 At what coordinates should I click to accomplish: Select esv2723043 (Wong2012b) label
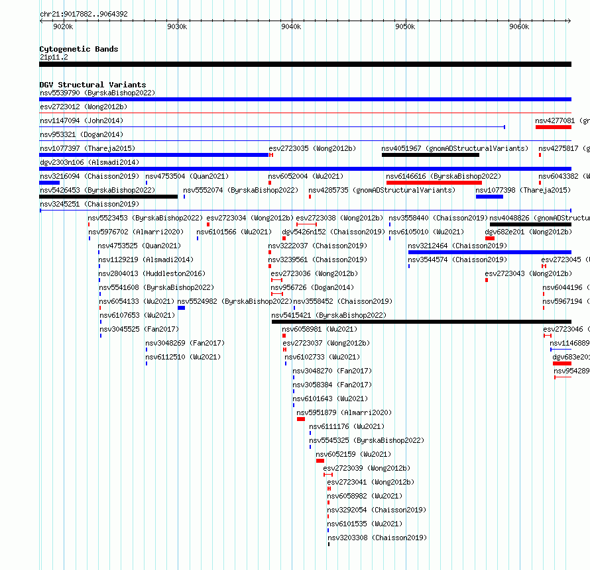tap(528, 273)
